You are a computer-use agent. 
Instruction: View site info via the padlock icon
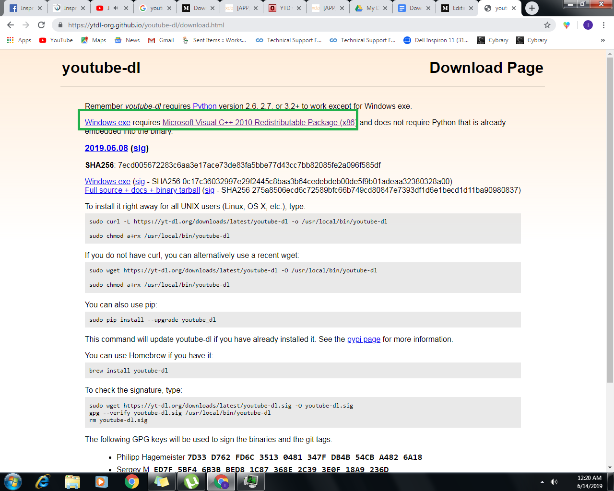point(60,25)
